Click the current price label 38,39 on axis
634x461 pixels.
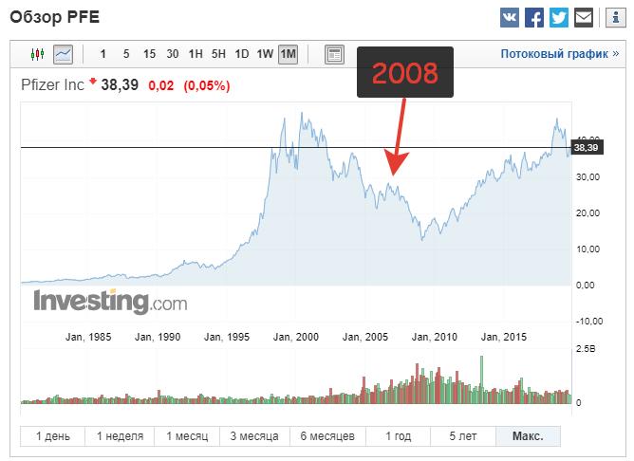(x=586, y=147)
